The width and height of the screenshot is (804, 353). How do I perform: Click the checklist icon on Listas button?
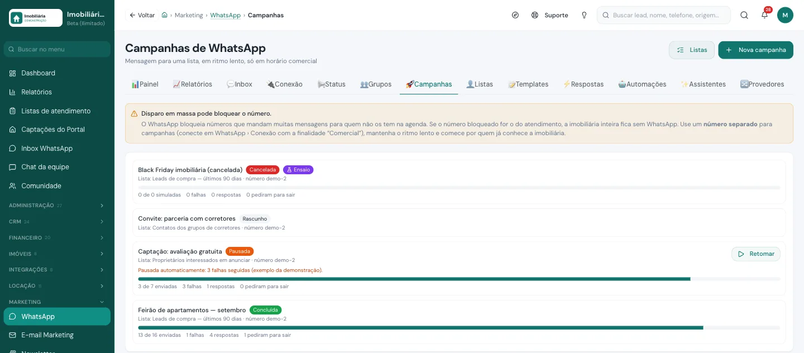680,50
